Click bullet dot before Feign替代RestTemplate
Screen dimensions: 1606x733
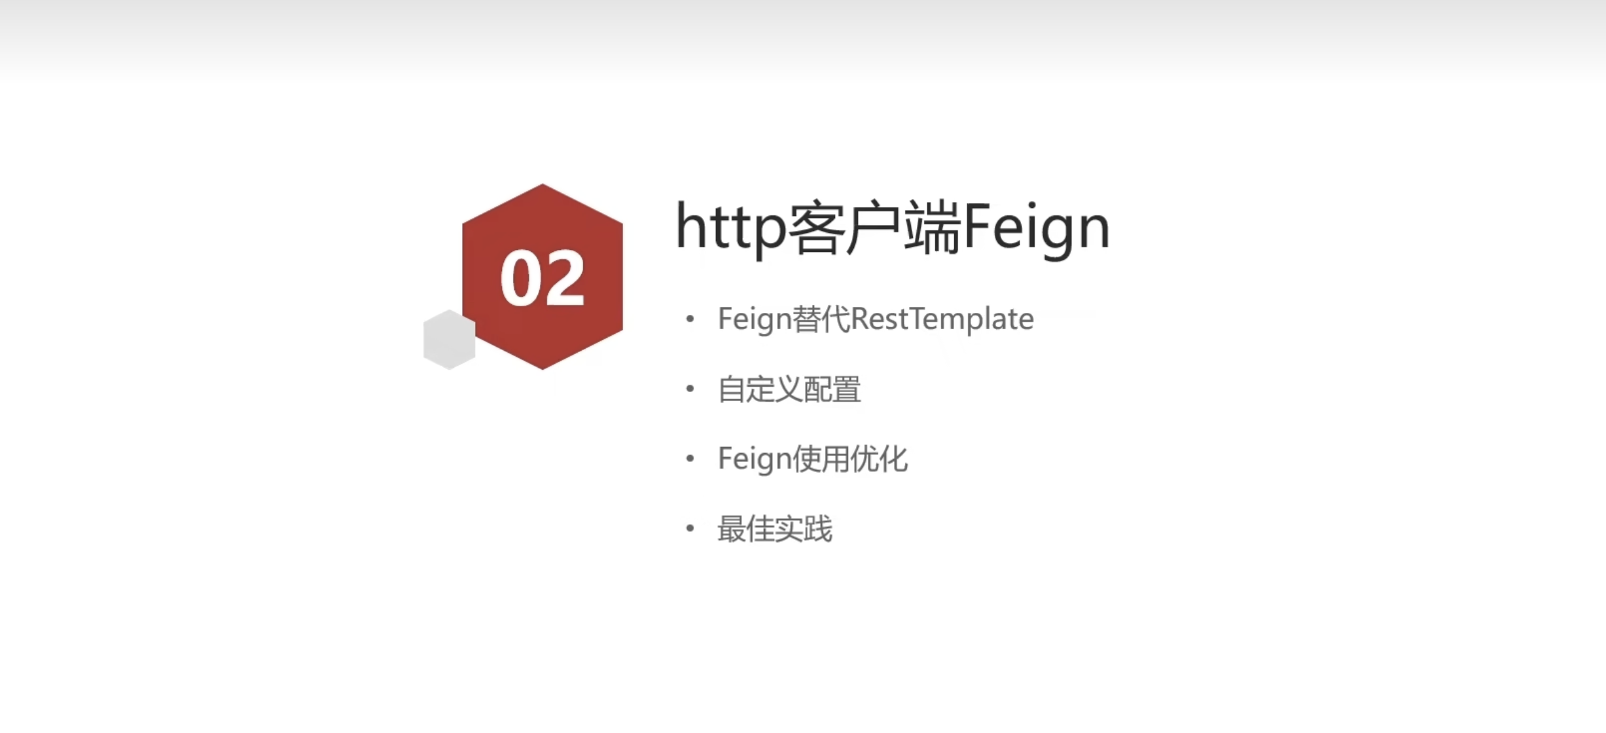tap(690, 319)
